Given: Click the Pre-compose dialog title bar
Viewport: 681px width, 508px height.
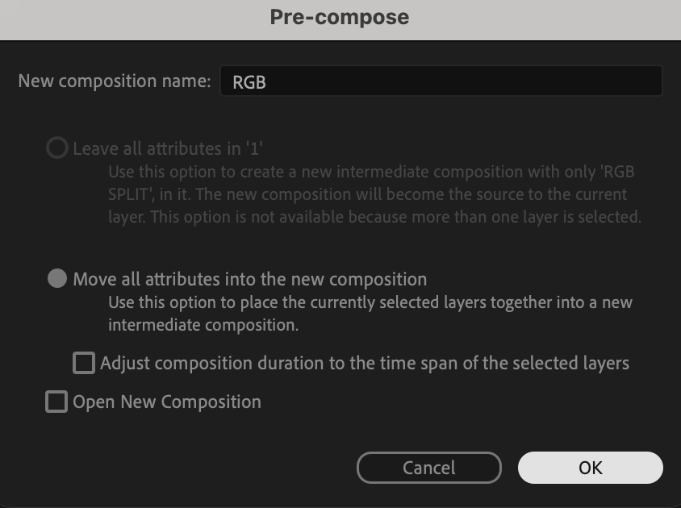Looking at the screenshot, I should [340, 18].
